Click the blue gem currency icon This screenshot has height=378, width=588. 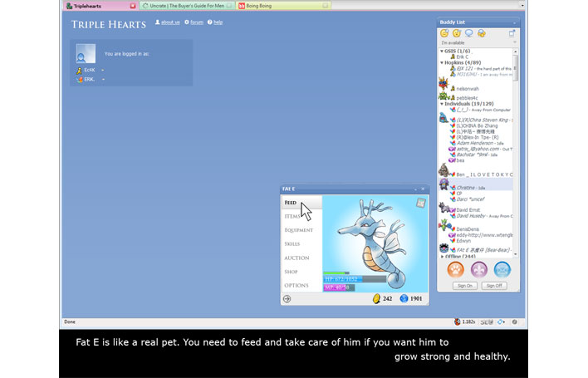404,298
